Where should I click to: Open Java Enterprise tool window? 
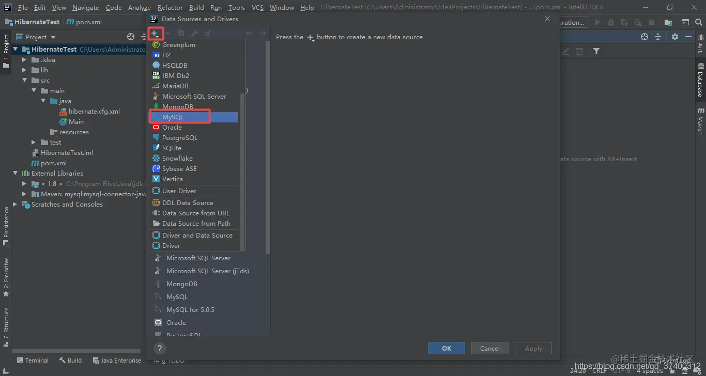coord(117,361)
